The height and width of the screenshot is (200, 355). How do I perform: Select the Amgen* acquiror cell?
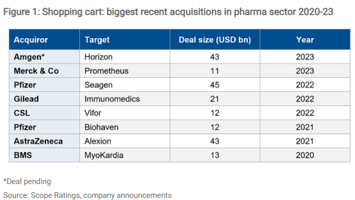tap(44, 57)
